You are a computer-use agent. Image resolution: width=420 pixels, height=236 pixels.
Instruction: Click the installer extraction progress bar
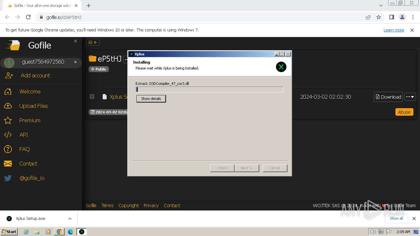pyautogui.click(x=210, y=89)
